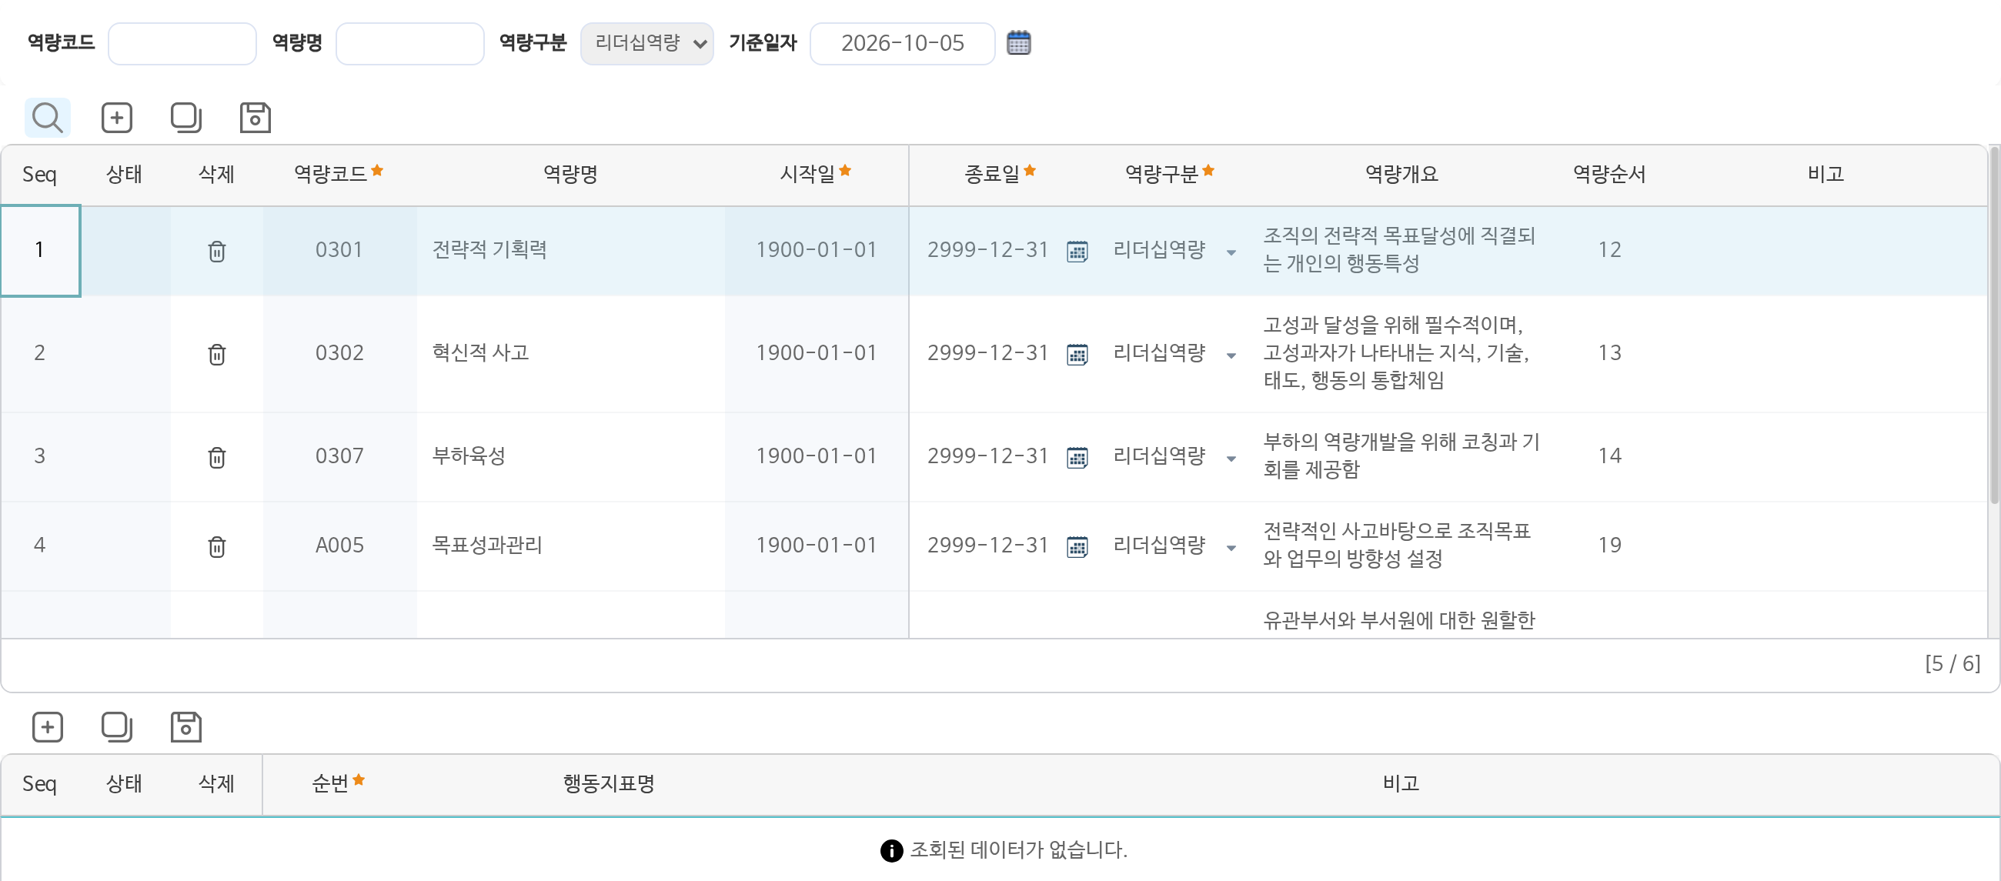Open end-date calendar for row 0307
Screen dimensions: 2001x881
pyautogui.click(x=1077, y=458)
